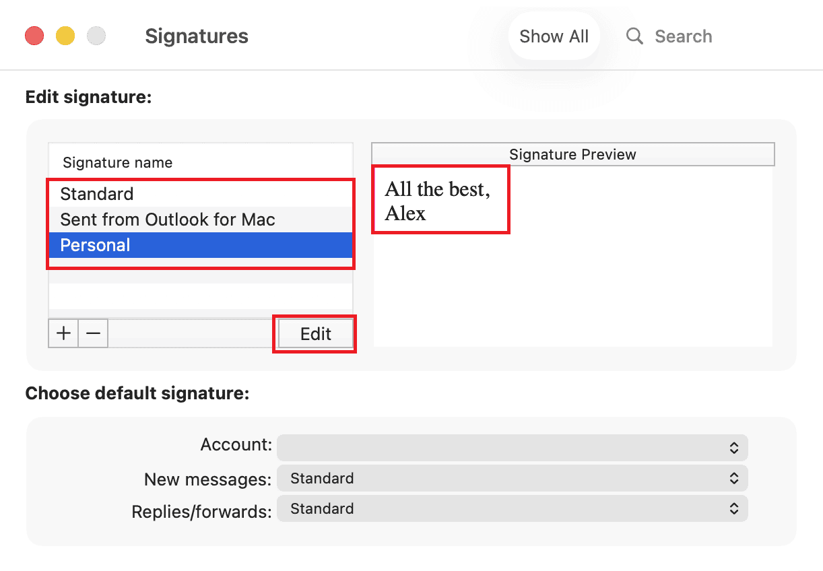
Task: Remove selected signature with minus button
Action: 94,333
